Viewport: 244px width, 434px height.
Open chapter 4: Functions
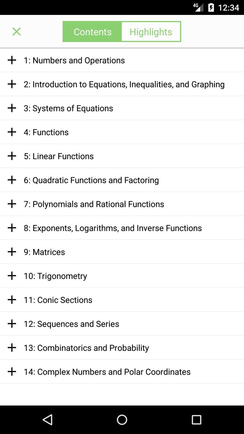(x=46, y=132)
